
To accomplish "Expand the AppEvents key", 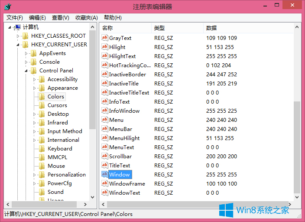I will click(x=26, y=53).
